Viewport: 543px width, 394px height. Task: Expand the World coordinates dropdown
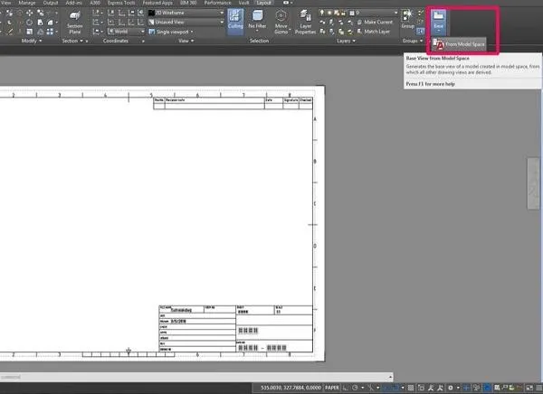pos(130,30)
